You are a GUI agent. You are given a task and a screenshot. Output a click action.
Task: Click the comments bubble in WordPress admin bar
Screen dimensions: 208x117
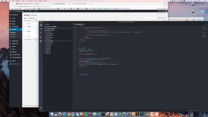pos(31,11)
